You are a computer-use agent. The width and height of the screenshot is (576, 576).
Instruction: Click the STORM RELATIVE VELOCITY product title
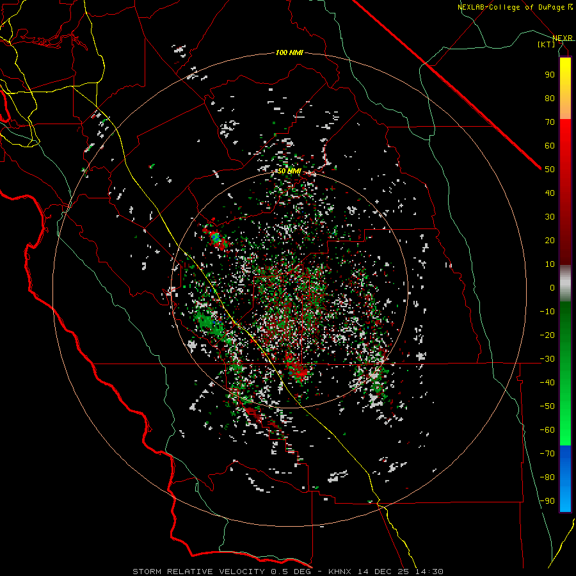point(198,572)
